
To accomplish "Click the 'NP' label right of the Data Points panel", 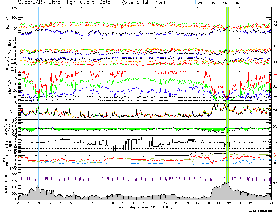I will (275, 183).
